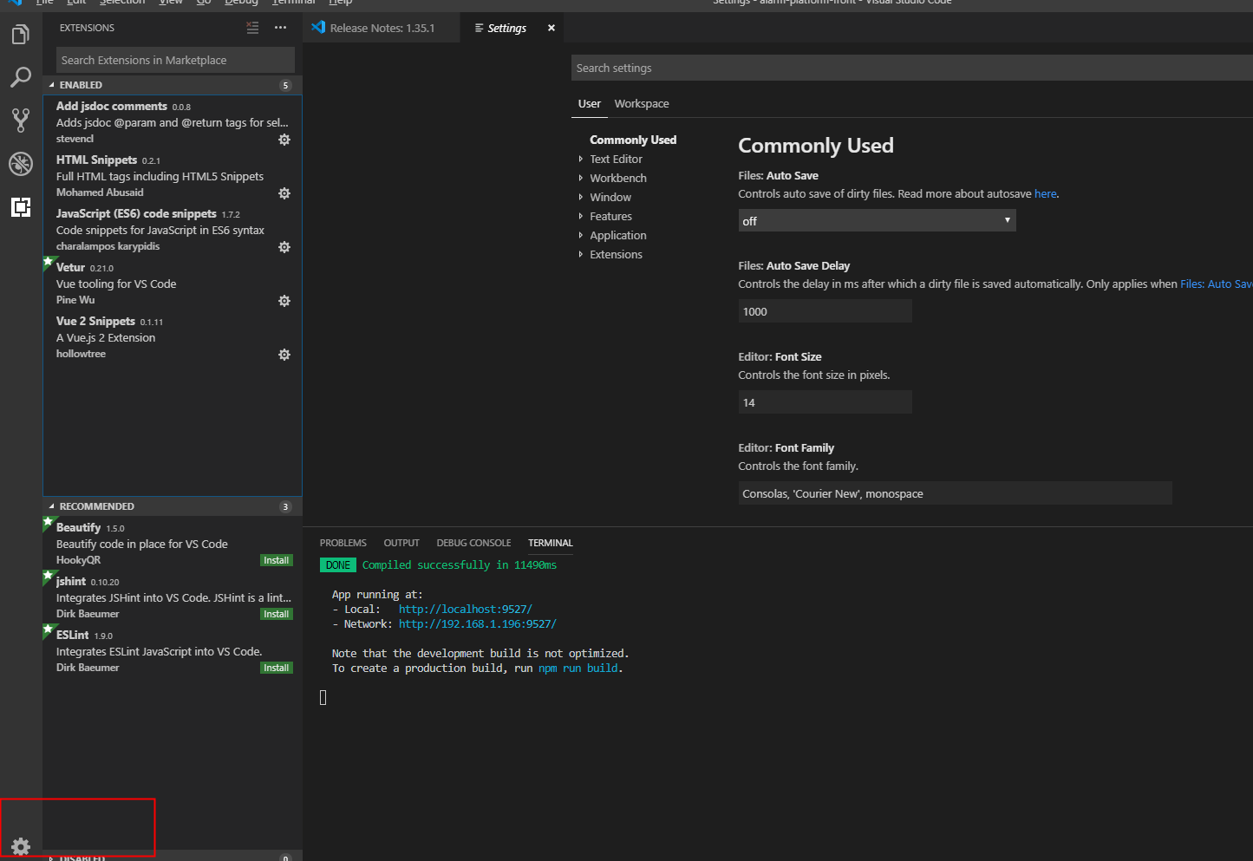Open the Debug menu
The height and width of the screenshot is (861, 1253).
pyautogui.click(x=241, y=3)
